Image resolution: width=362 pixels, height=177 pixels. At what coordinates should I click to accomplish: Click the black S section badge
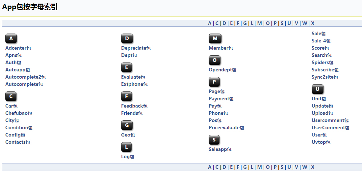[x=214, y=140]
